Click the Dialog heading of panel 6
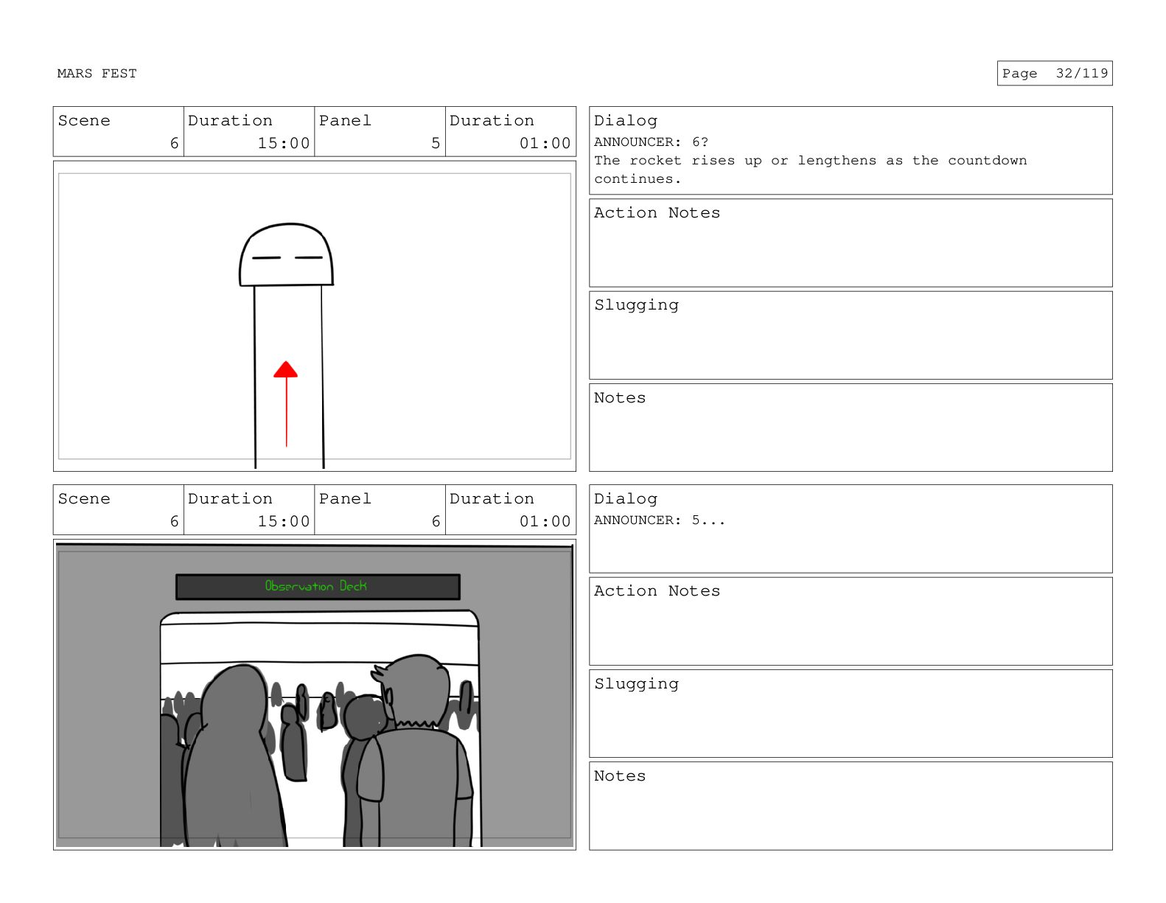 [x=626, y=499]
